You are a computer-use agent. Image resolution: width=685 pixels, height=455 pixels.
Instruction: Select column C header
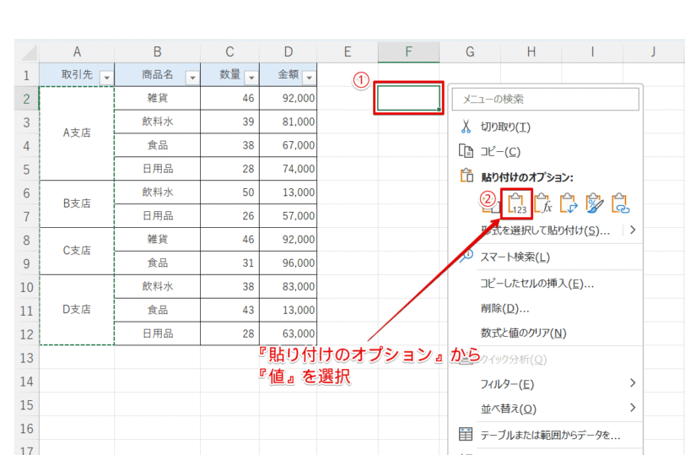click(x=229, y=52)
